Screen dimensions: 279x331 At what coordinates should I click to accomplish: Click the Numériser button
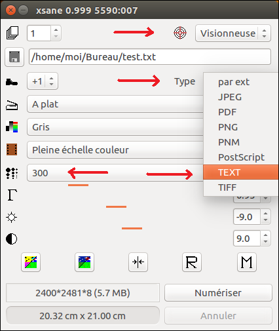coord(218,293)
